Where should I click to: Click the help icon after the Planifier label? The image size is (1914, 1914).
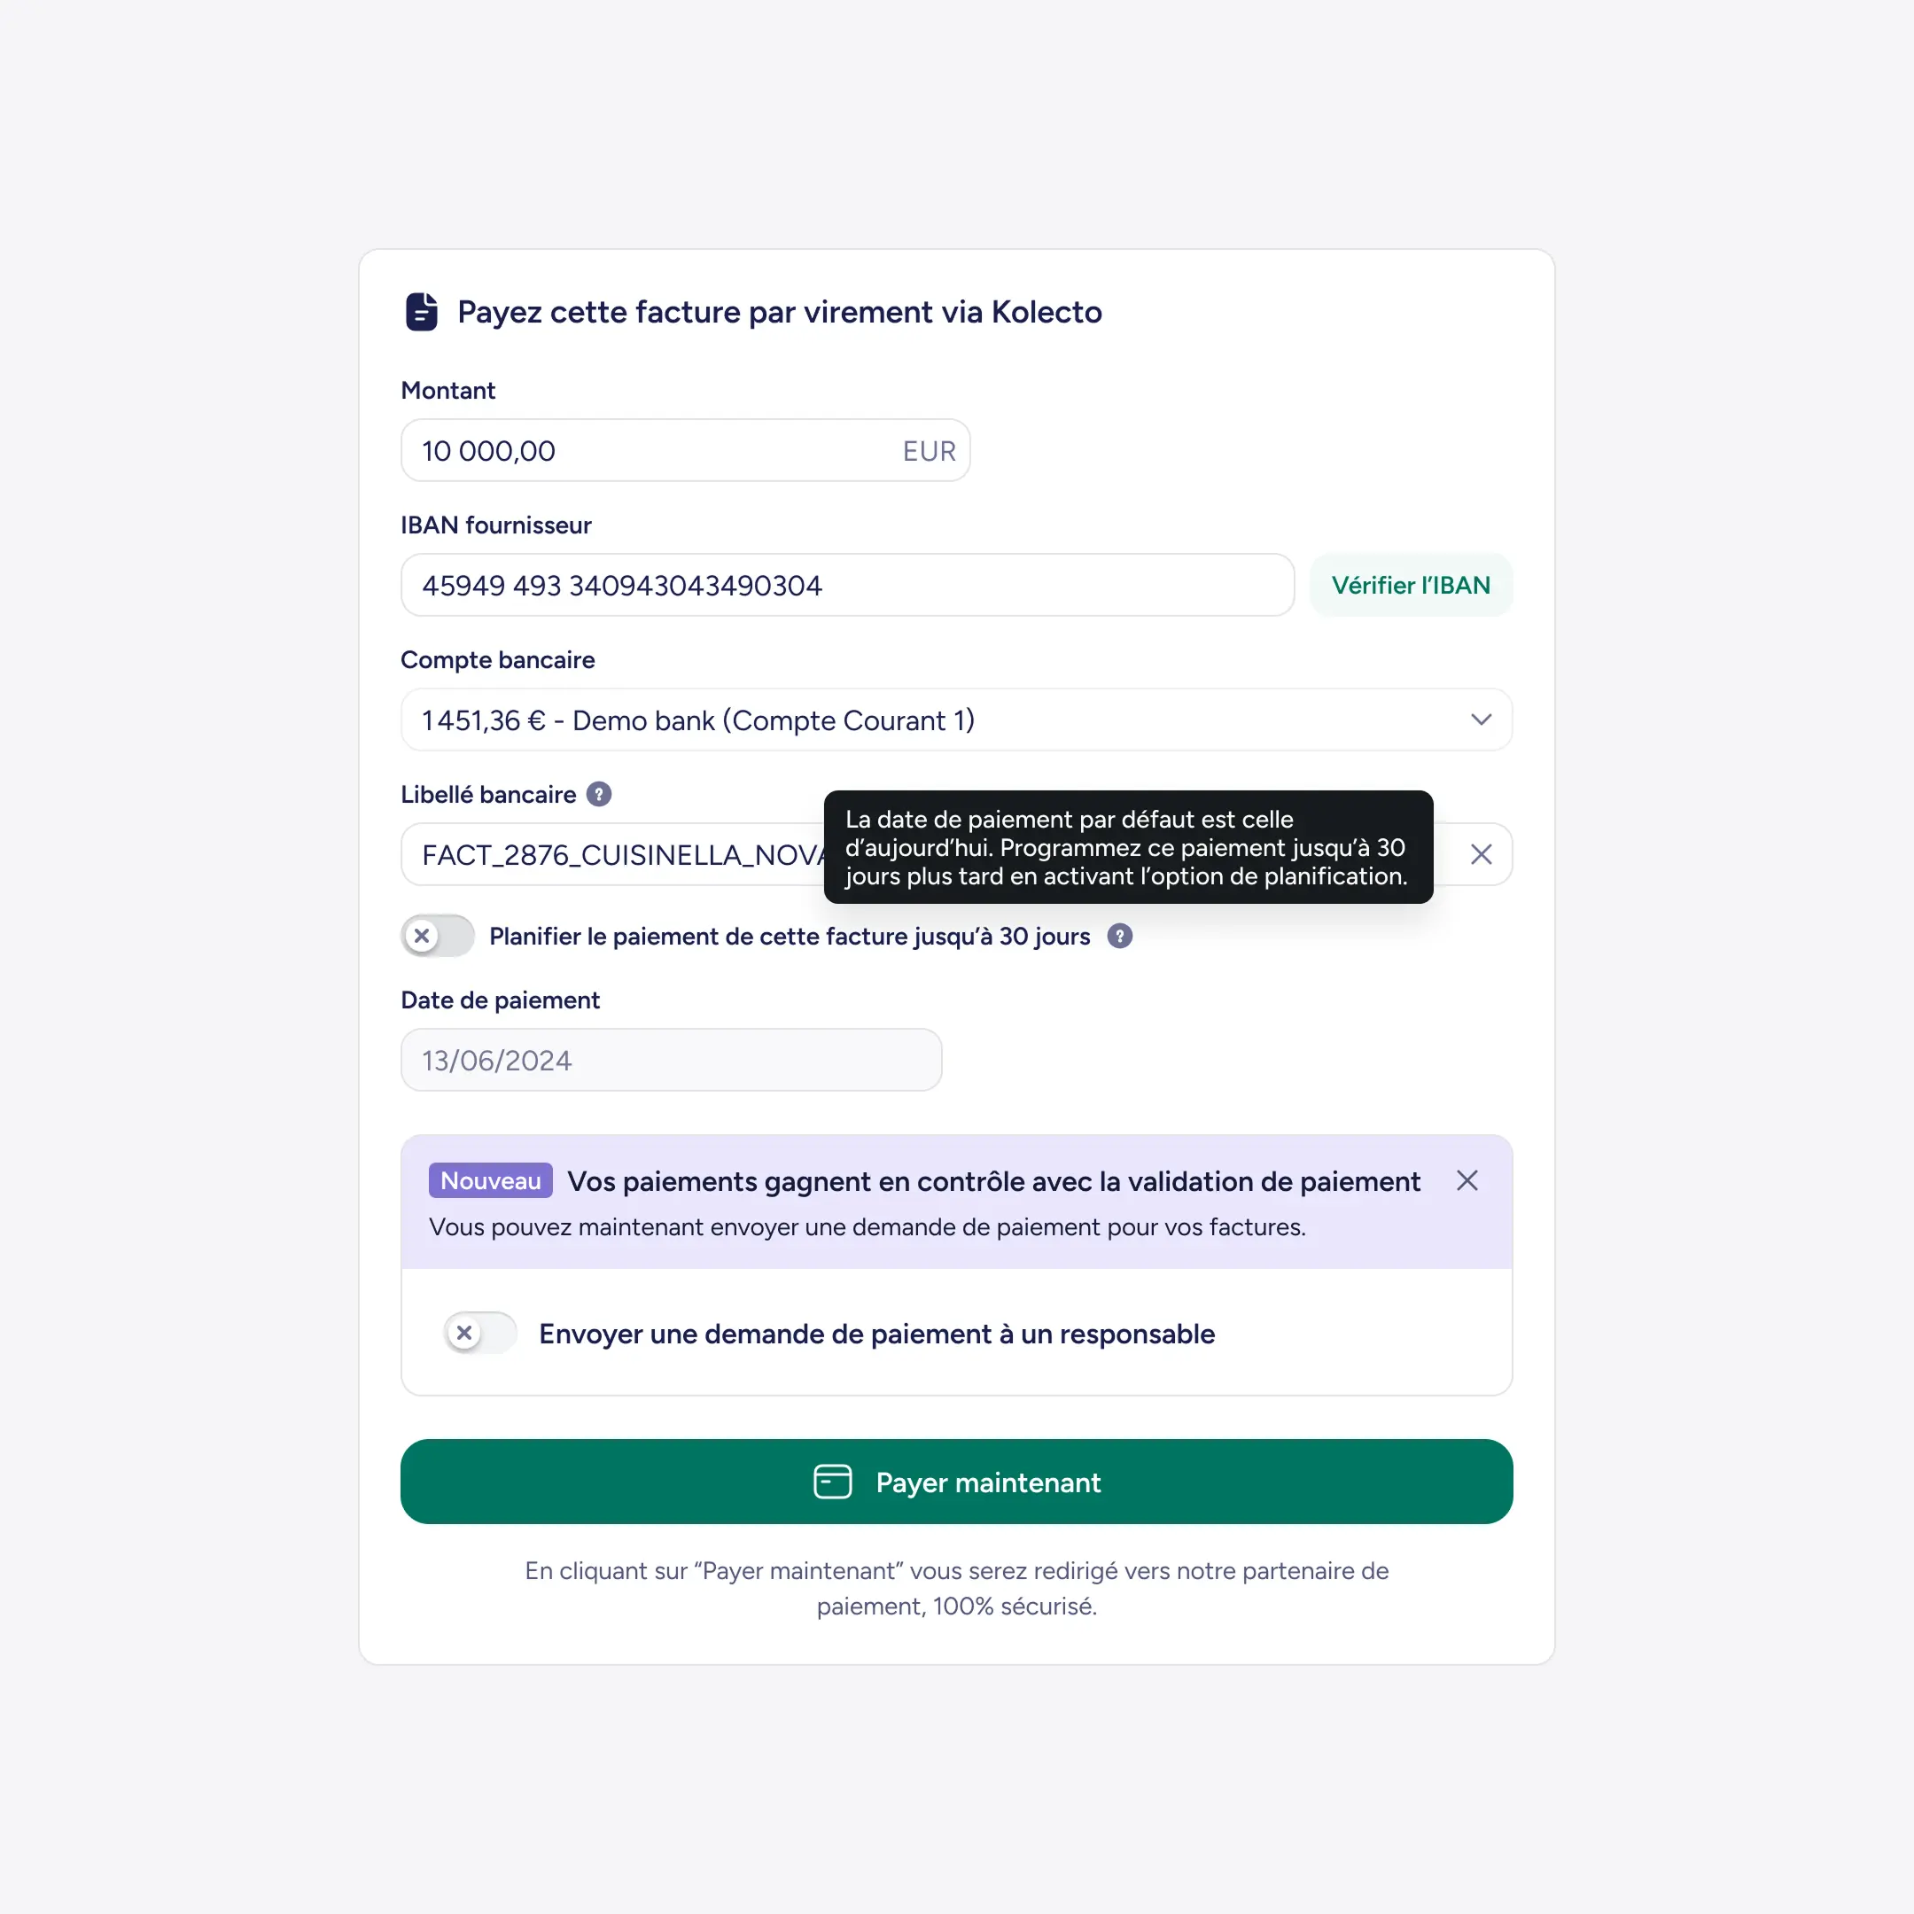point(1119,937)
